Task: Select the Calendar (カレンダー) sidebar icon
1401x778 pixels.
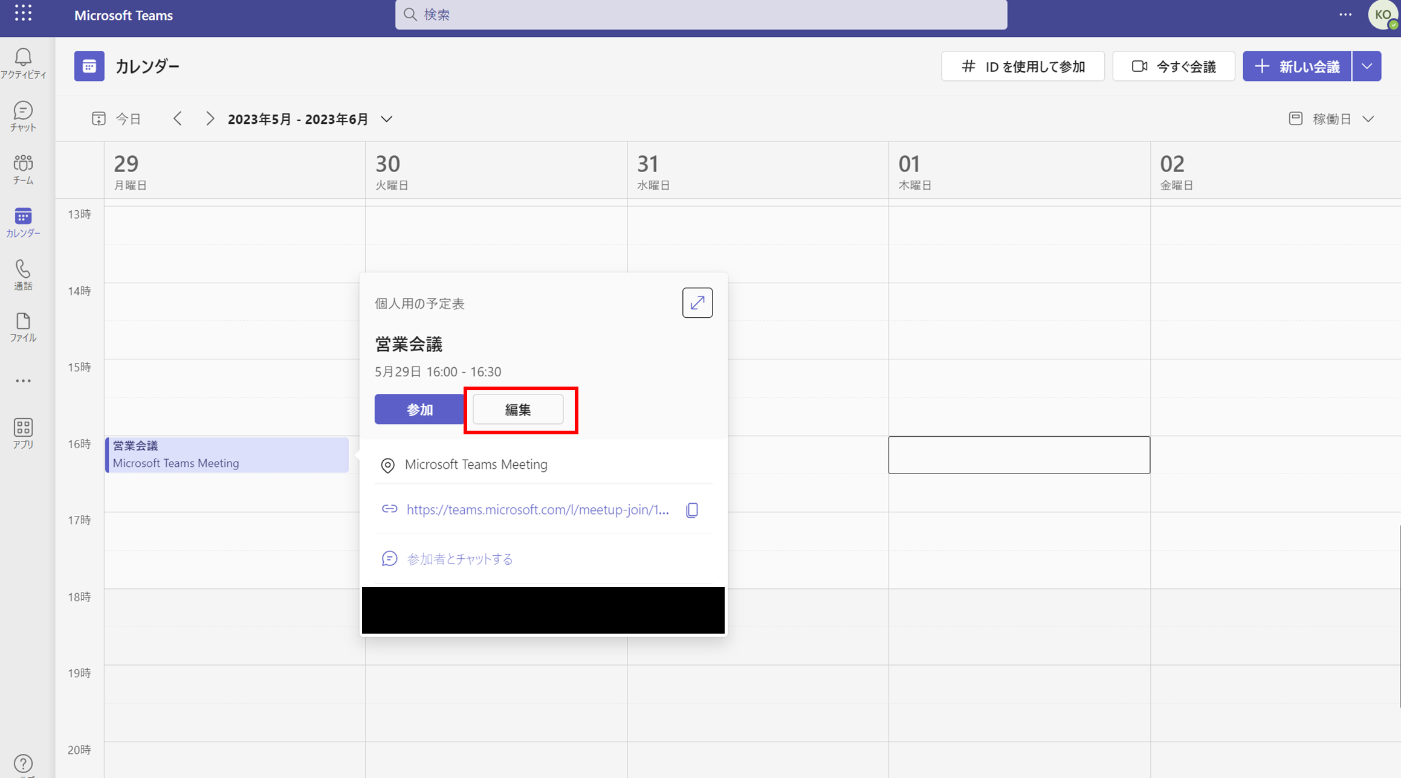Action: coord(23,222)
